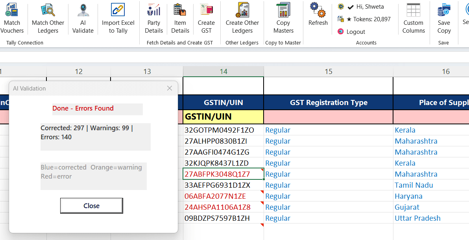Click the yellow GSTIN/UIN input cell

pos(223,117)
